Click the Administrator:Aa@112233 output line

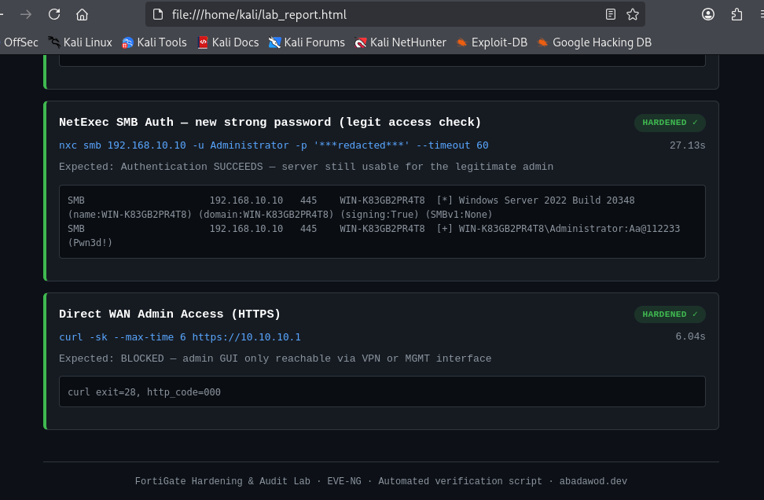tap(373, 229)
